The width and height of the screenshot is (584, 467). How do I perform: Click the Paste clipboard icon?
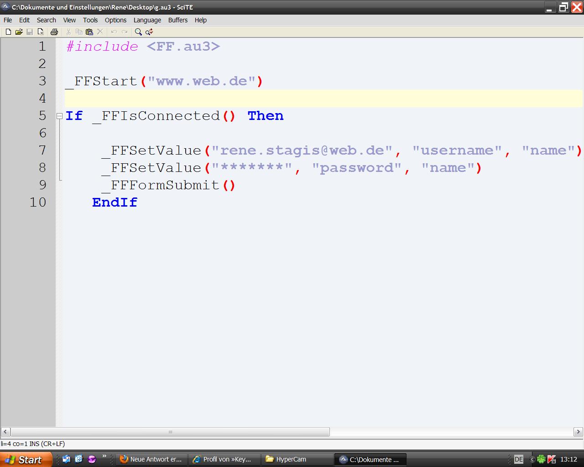(x=89, y=32)
